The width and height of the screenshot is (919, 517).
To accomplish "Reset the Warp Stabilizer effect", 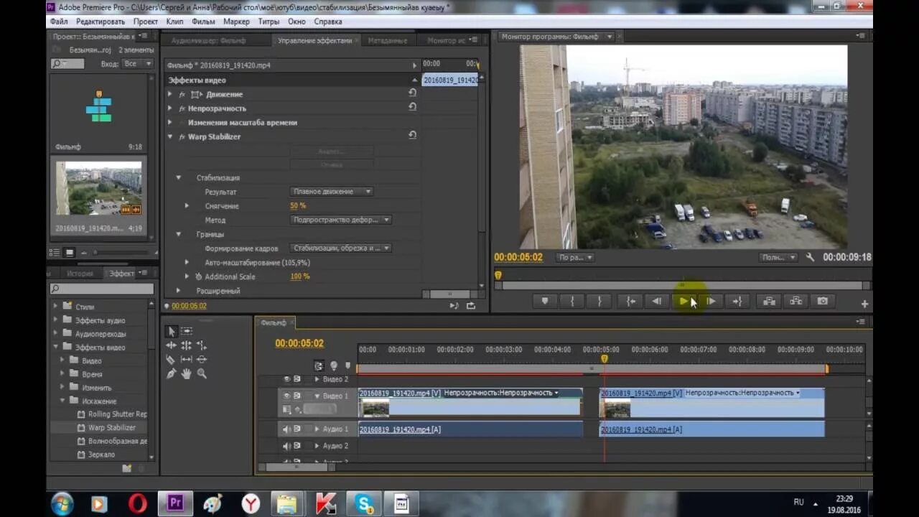I will pos(412,136).
